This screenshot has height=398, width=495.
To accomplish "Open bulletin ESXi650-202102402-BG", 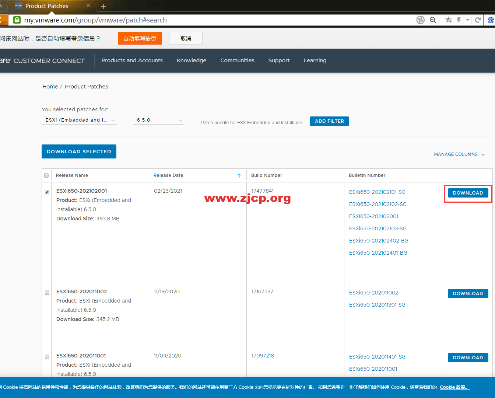I will coord(379,241).
